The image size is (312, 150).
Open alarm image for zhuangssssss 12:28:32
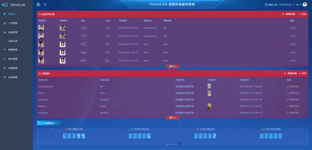click(209, 87)
